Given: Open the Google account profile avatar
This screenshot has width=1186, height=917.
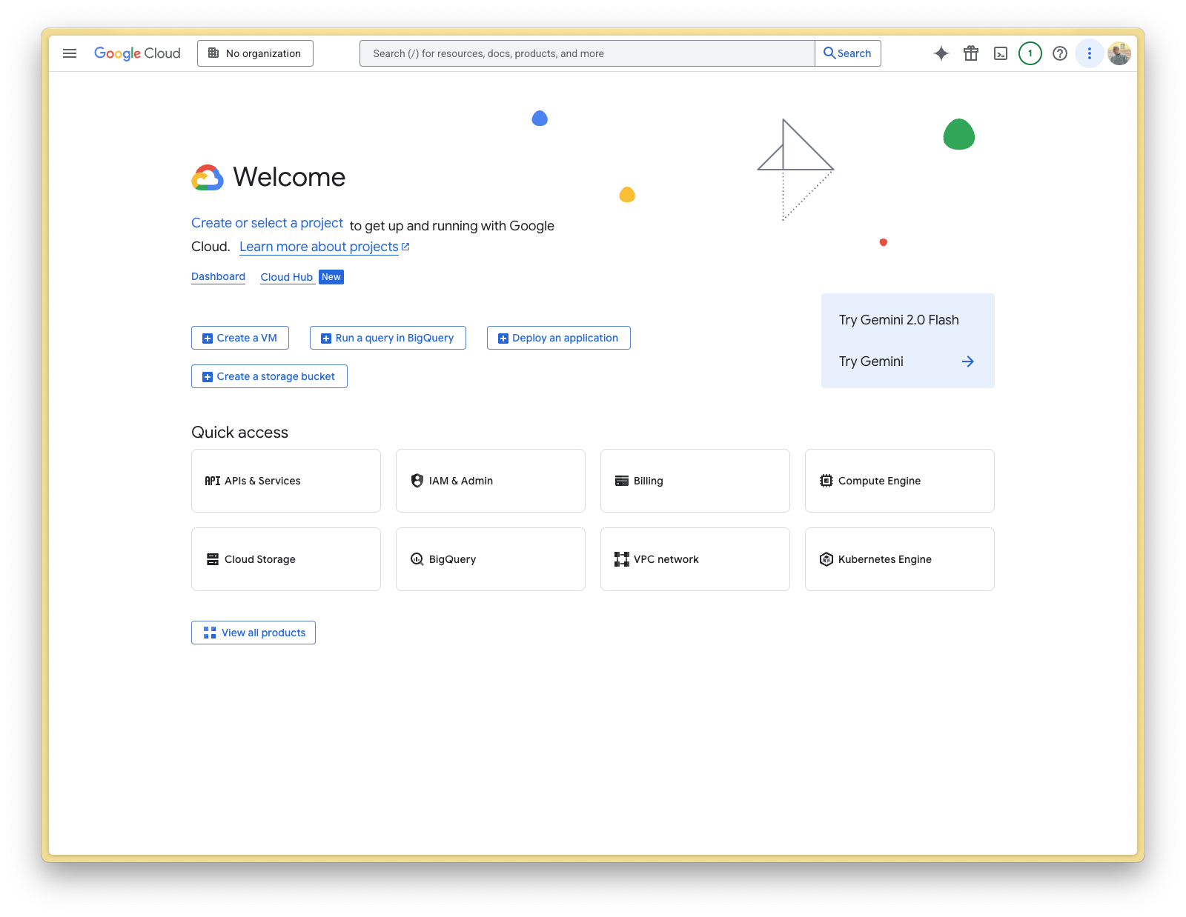Looking at the screenshot, I should click(x=1119, y=53).
